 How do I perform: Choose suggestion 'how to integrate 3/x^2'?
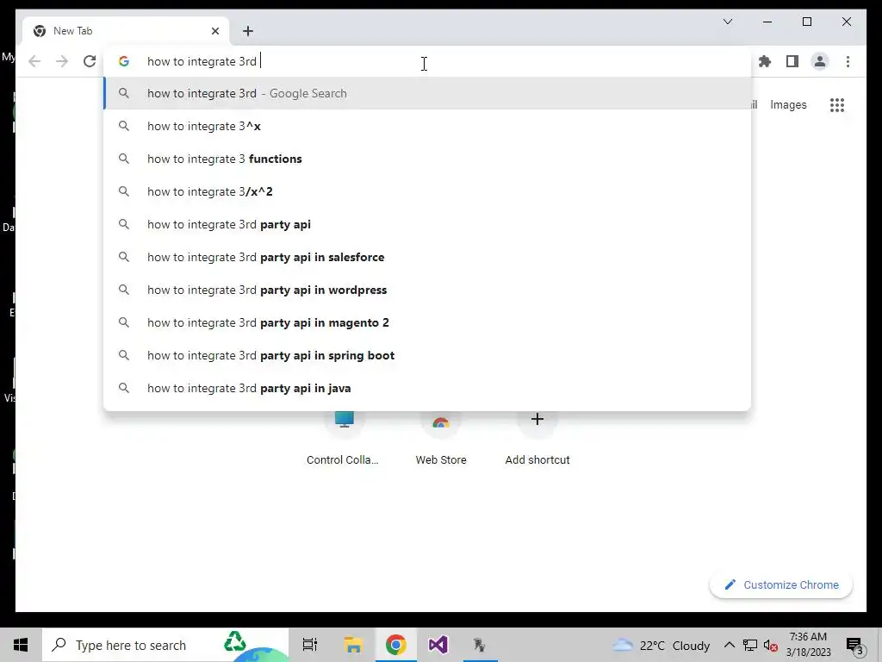point(427,191)
